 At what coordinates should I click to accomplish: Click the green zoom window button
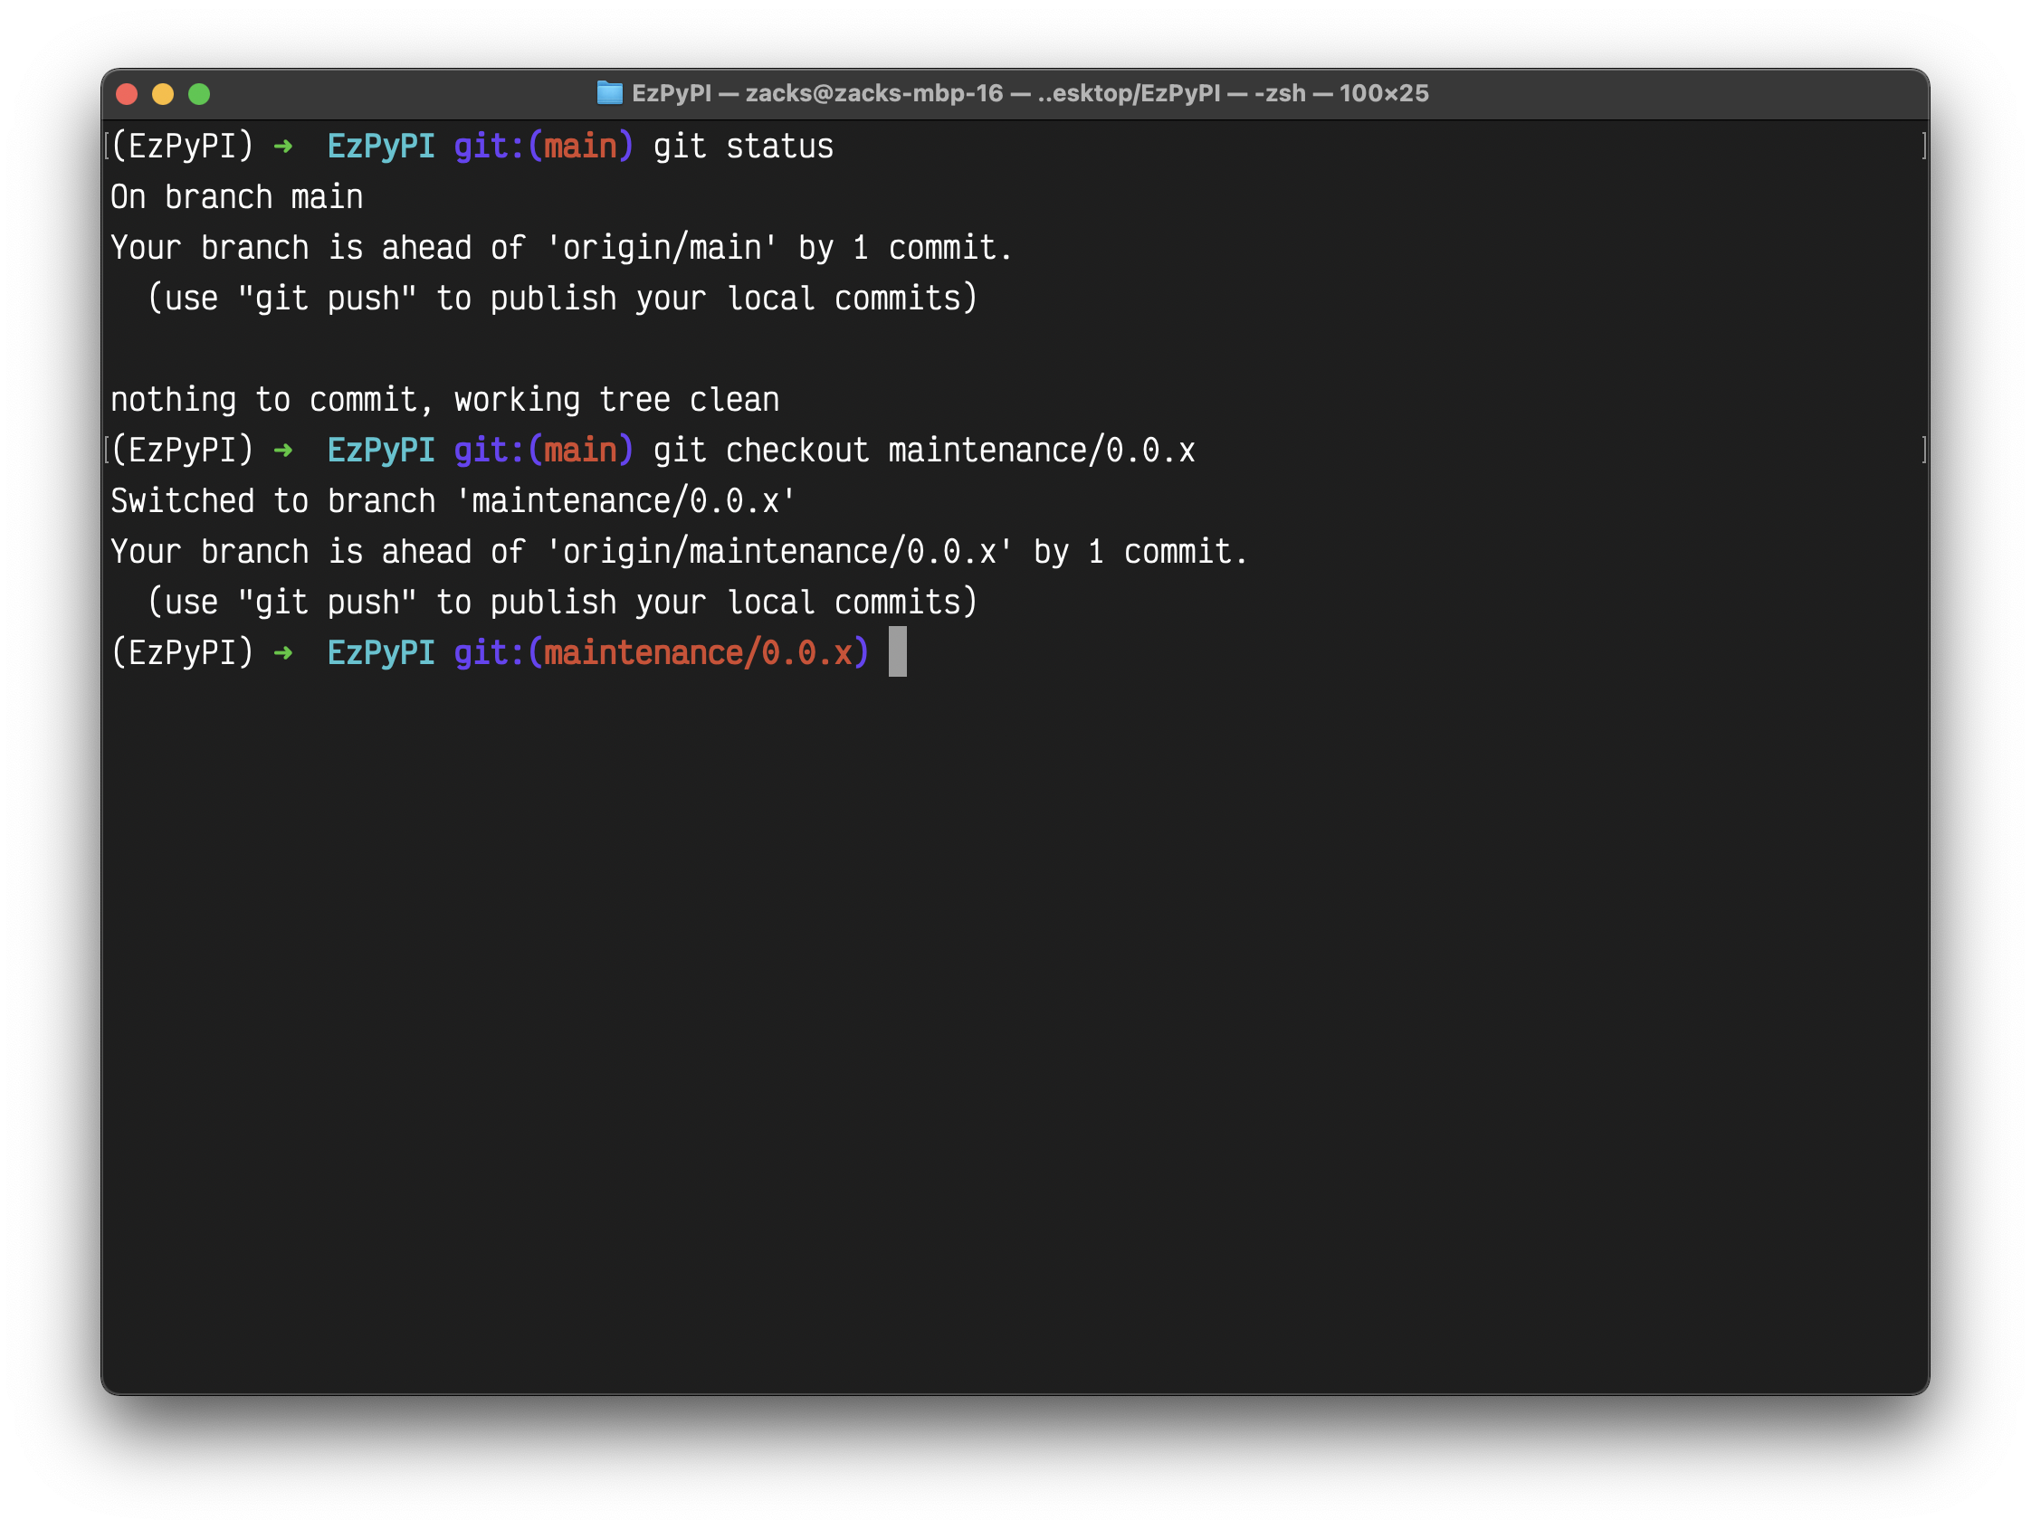point(199,93)
